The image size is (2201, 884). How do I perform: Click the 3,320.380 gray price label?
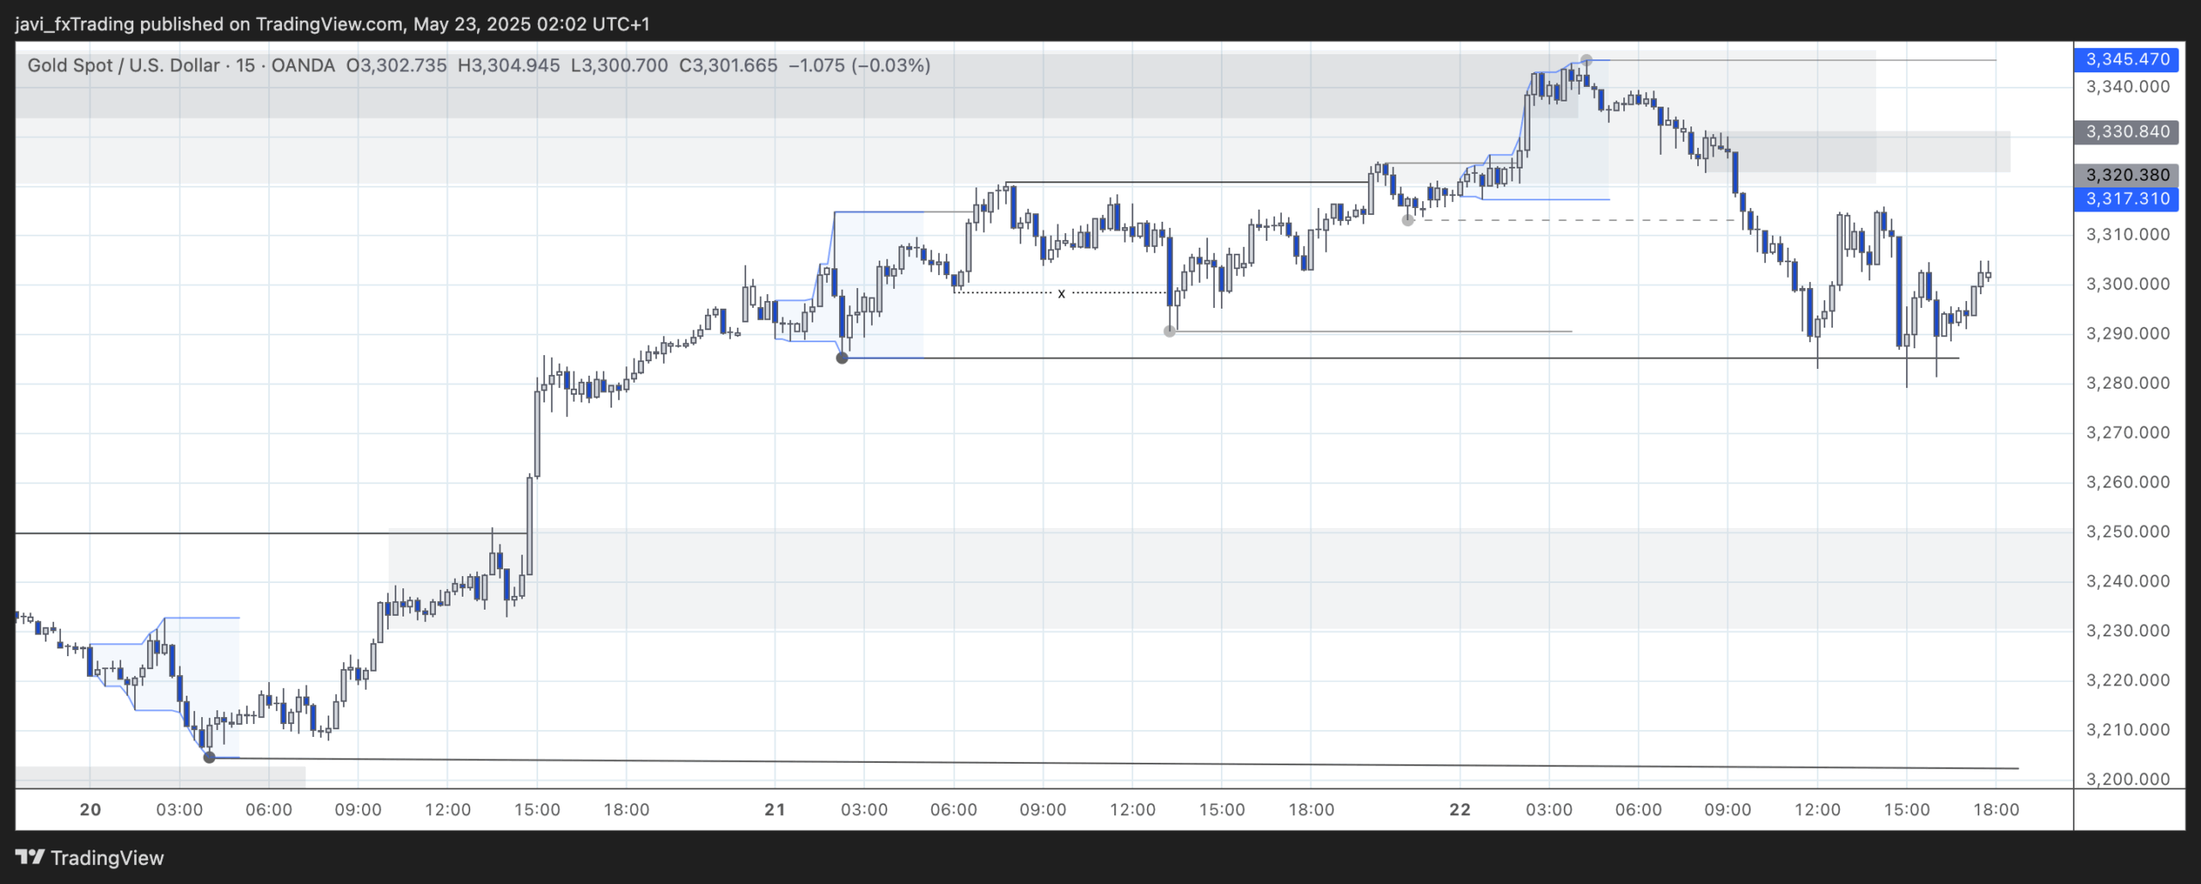(2127, 175)
